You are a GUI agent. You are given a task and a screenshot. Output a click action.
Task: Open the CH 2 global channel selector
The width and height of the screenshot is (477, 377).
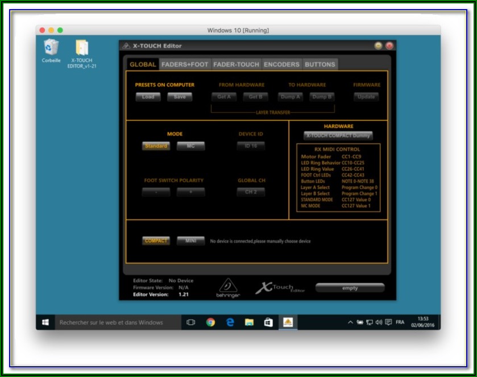pyautogui.click(x=251, y=192)
